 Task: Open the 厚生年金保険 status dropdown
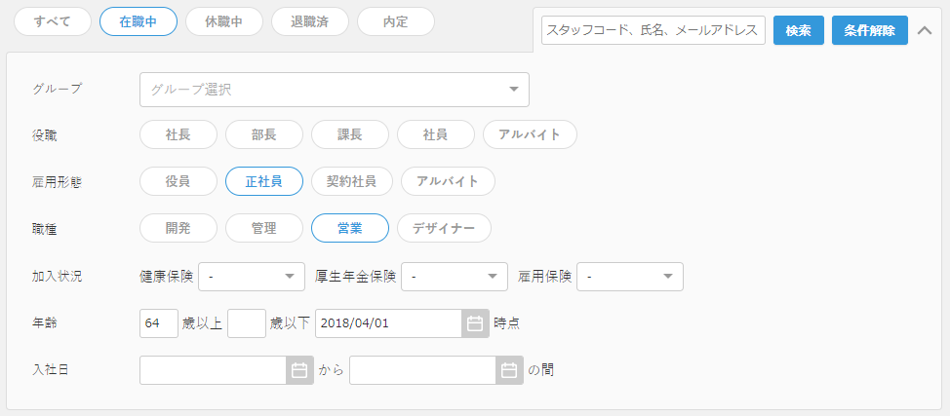tap(455, 277)
